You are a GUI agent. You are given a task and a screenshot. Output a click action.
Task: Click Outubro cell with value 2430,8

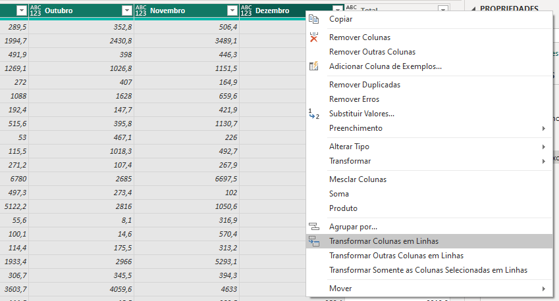(81, 41)
